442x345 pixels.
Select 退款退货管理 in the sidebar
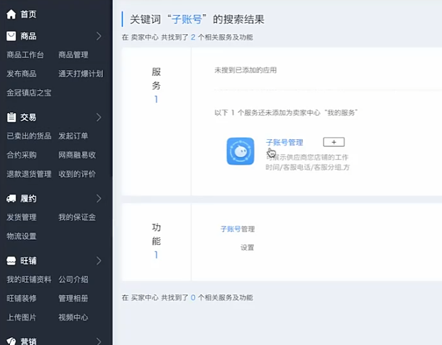(29, 174)
